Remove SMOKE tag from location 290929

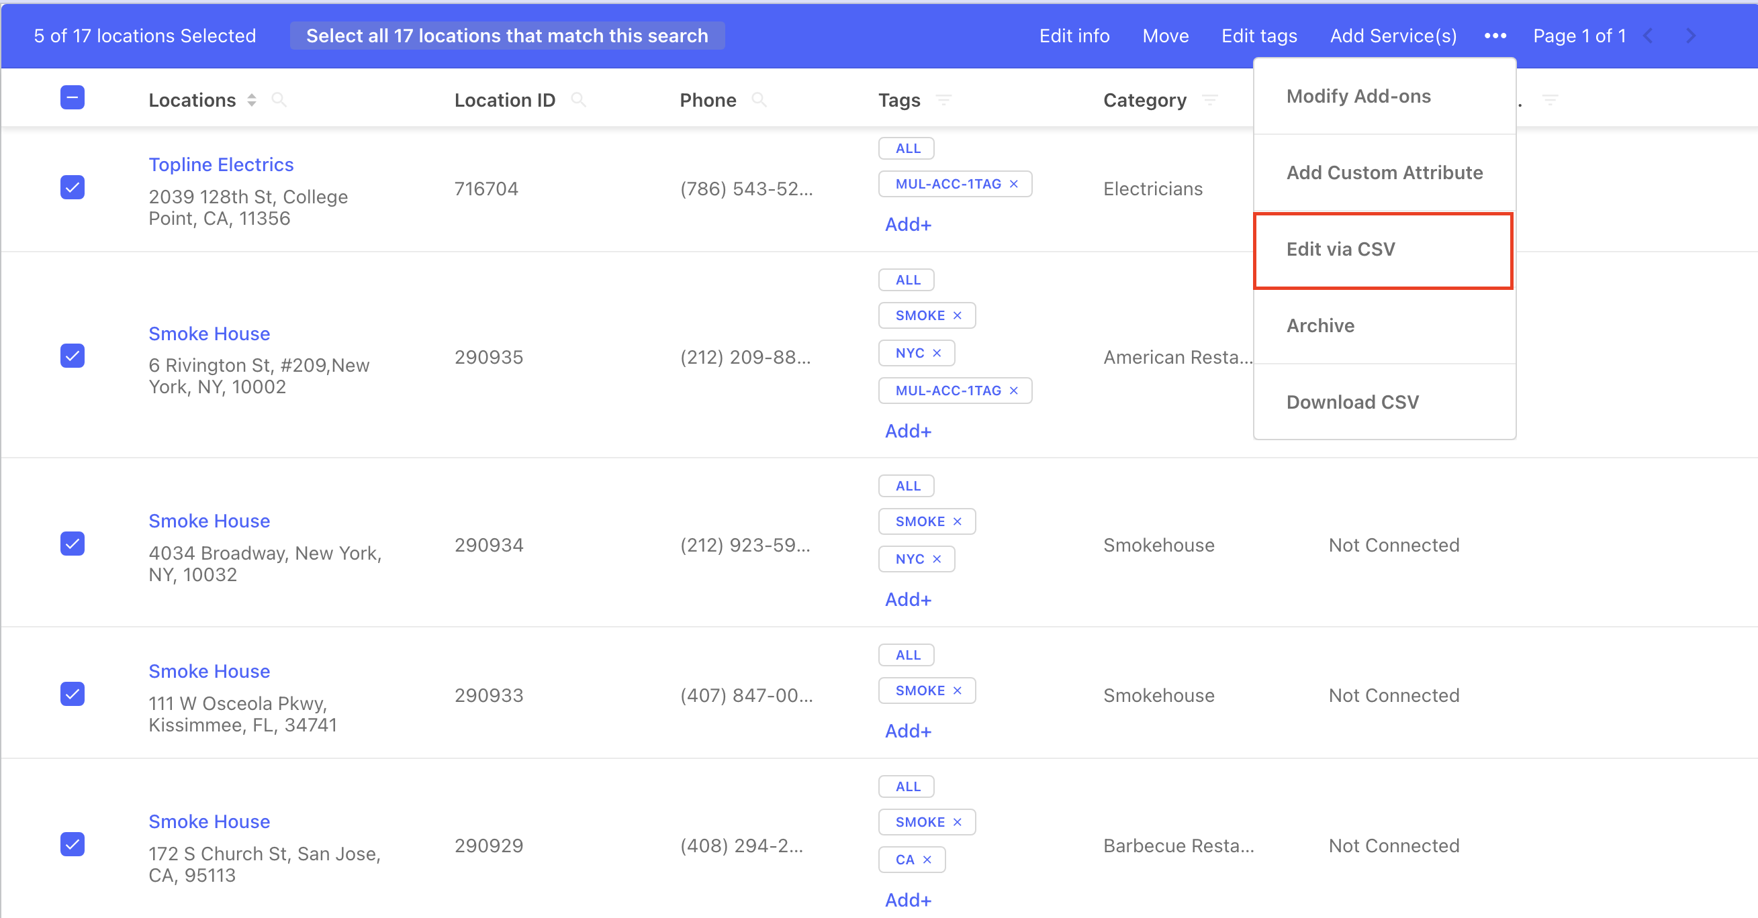pyautogui.click(x=957, y=822)
